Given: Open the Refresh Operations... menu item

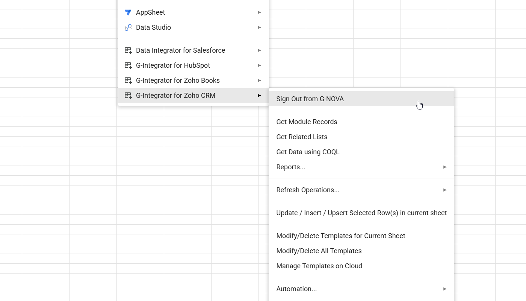Looking at the screenshot, I should tap(361, 190).
